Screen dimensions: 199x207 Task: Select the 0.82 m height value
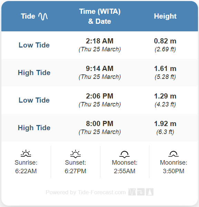point(165,41)
